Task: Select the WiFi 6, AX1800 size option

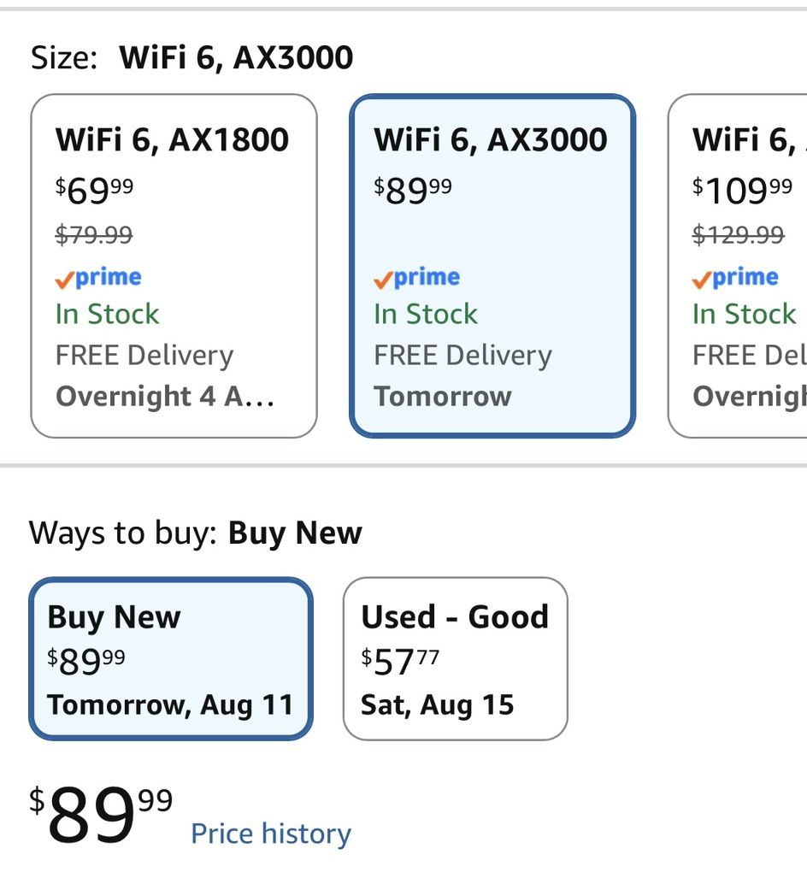Action: 174,266
